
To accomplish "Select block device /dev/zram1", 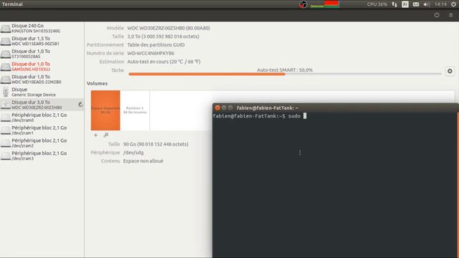I will (42, 130).
